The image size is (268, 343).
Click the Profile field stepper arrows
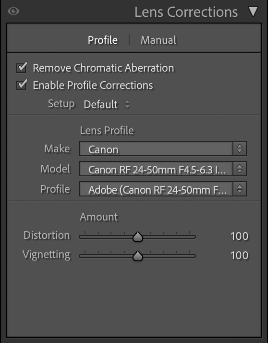click(x=240, y=189)
